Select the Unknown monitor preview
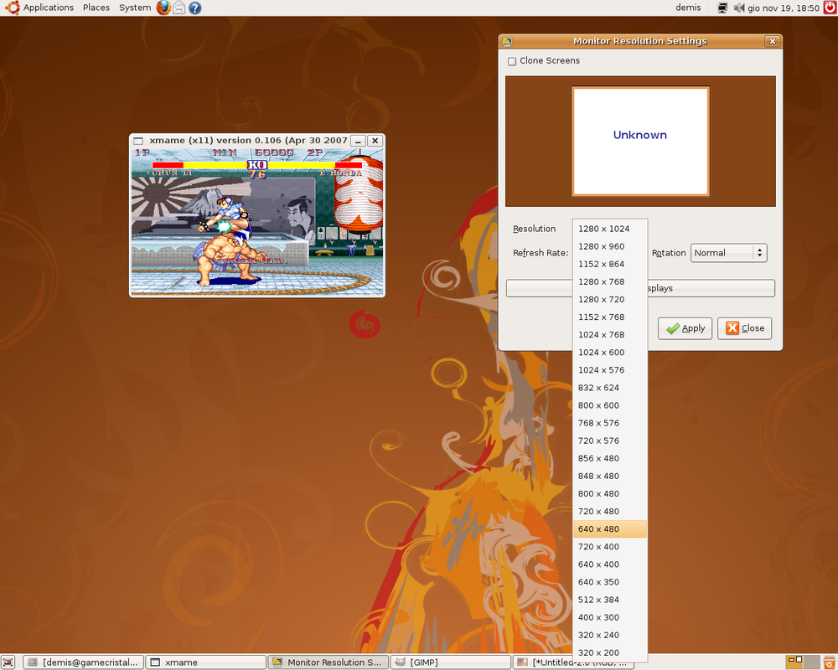The image size is (838, 670). tap(640, 142)
